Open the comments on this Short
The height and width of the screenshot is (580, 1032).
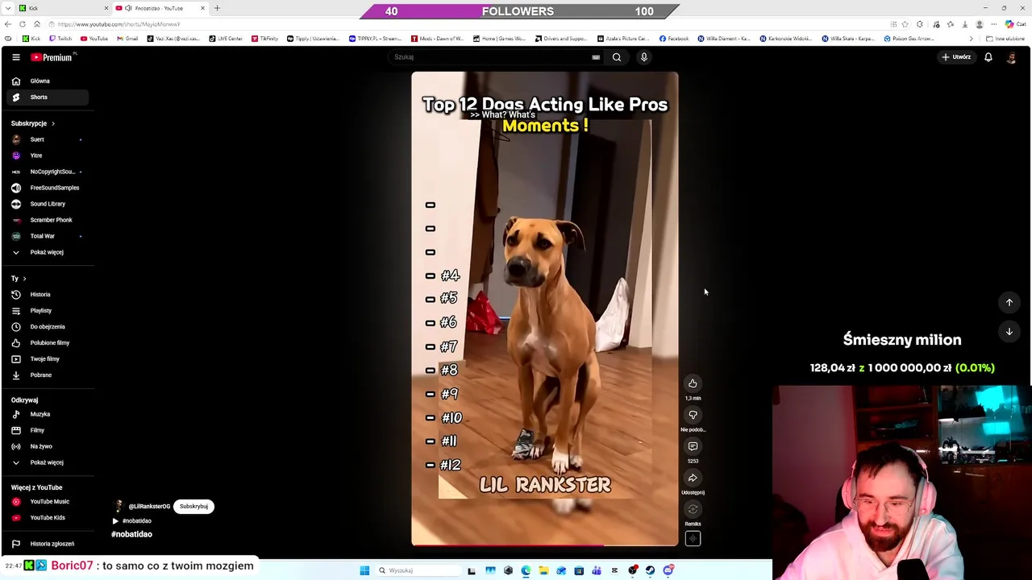click(x=693, y=446)
